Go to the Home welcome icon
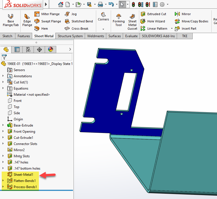This screenshot has height=199, width=217. coord(61,4)
